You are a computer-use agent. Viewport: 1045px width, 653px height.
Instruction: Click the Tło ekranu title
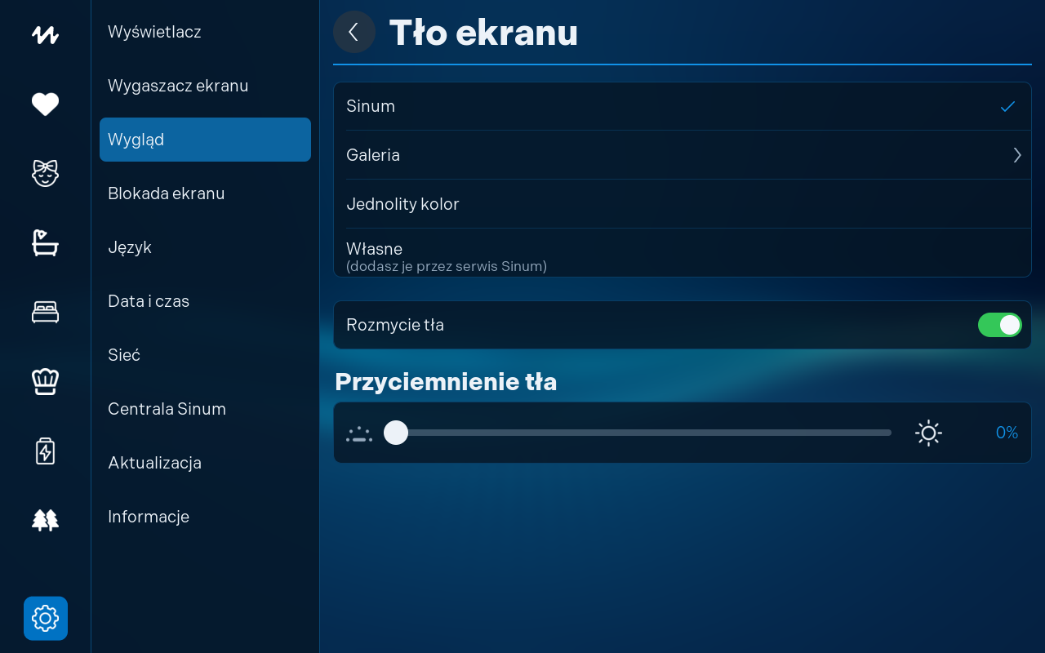484,33
